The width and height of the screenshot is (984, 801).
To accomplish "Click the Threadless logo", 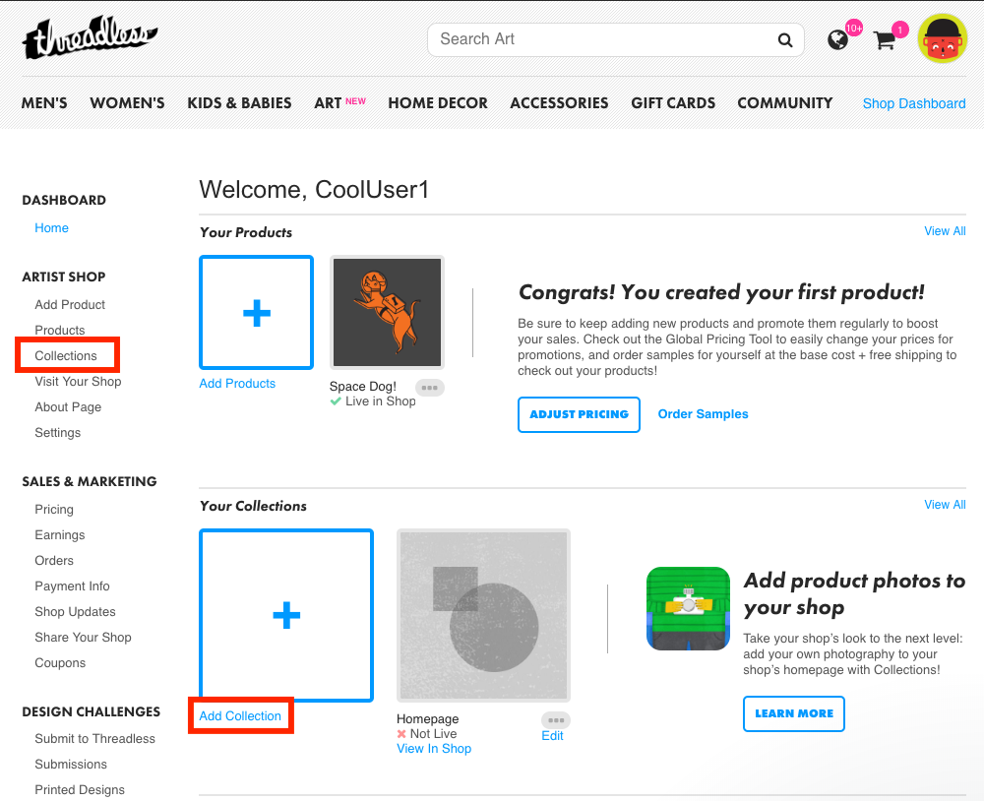I will point(90,37).
